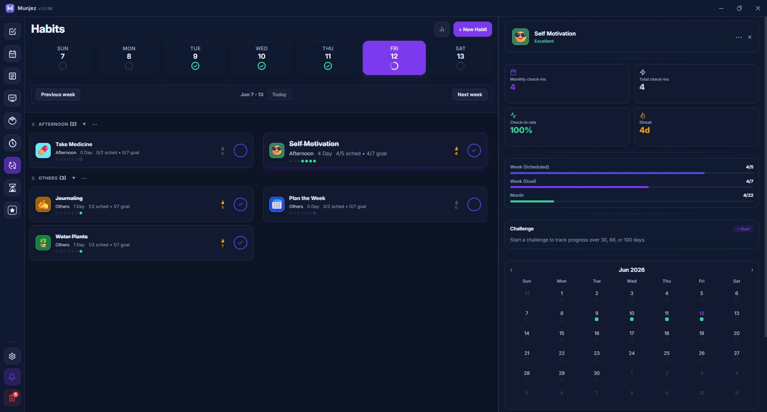Check off Take Medicine habit

pyautogui.click(x=240, y=151)
